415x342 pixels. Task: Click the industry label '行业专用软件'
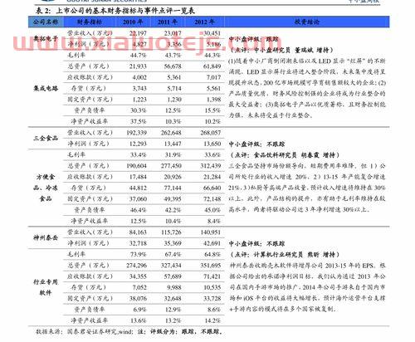[46, 287]
